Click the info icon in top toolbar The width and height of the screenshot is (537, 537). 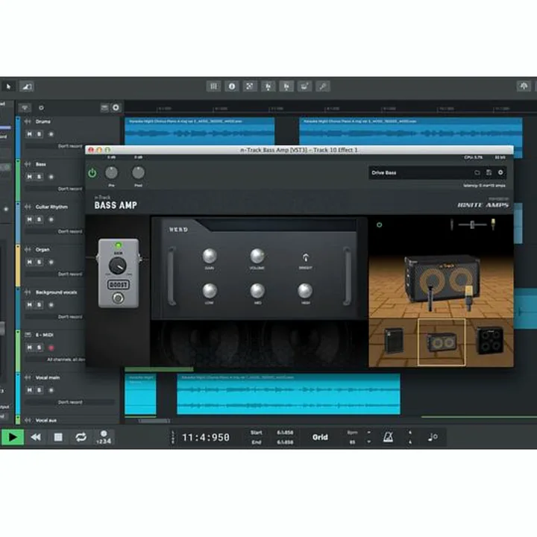pyautogui.click(x=232, y=87)
